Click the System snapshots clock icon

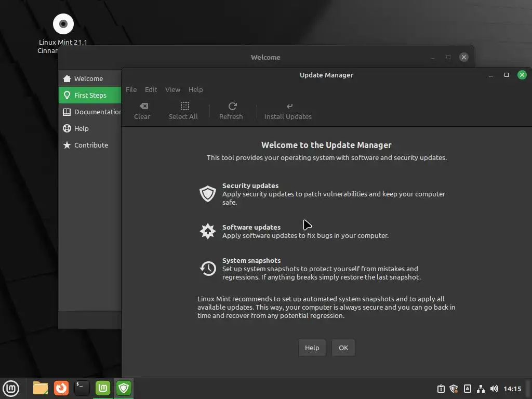[x=208, y=269]
